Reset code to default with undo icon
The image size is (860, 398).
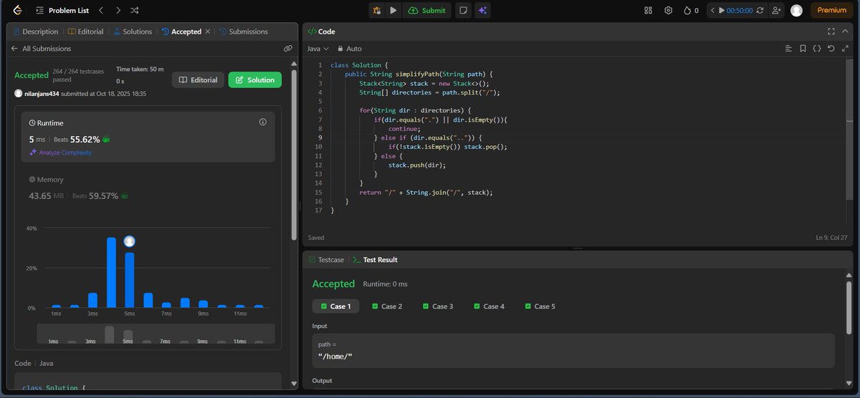tap(831, 49)
